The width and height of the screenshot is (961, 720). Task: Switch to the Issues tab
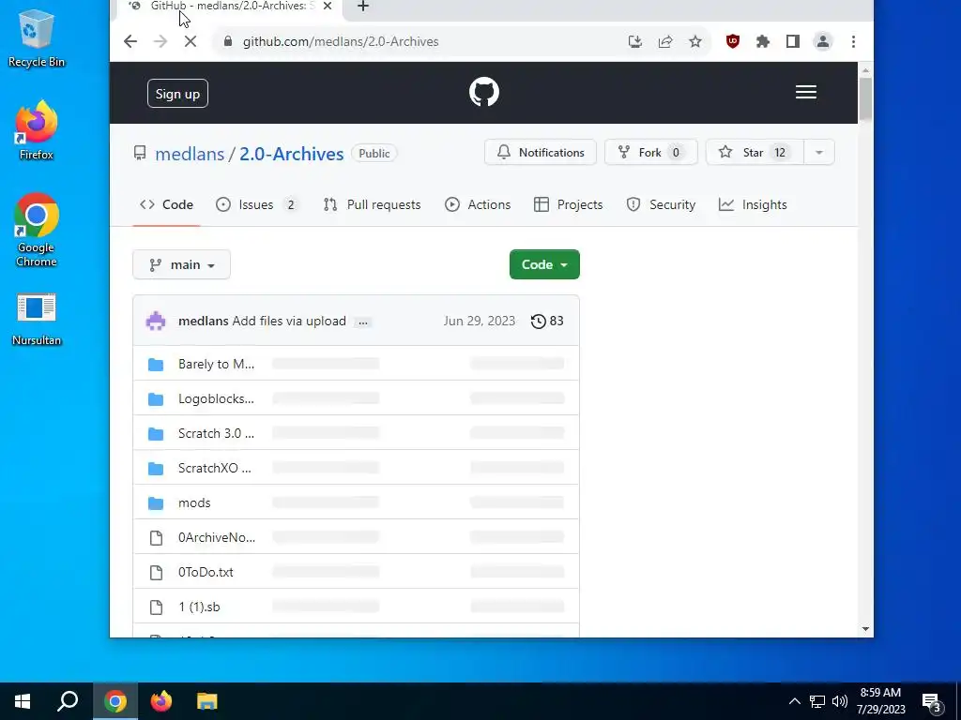257,204
